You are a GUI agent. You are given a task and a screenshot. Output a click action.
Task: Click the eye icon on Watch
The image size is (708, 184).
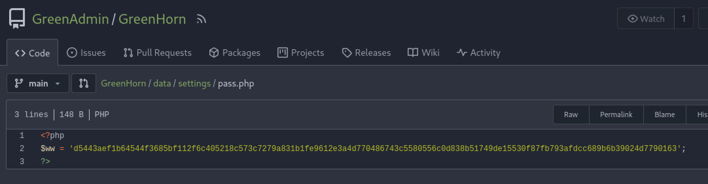click(x=632, y=19)
